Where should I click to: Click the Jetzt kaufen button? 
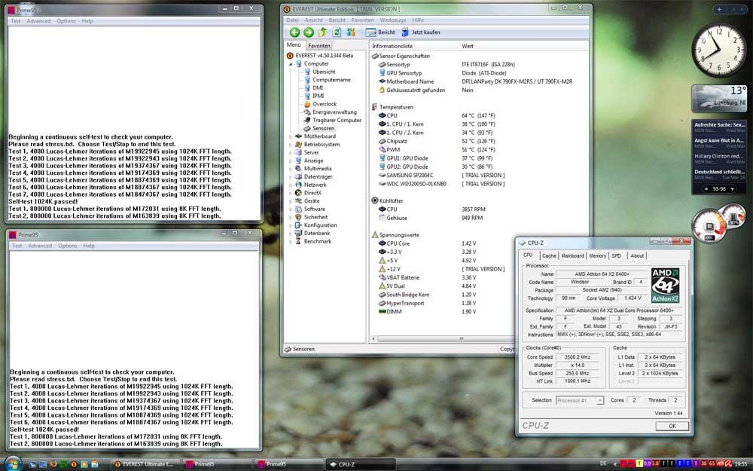[421, 32]
